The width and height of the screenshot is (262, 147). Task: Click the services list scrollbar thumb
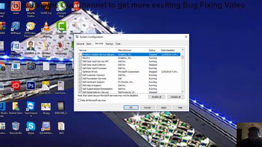(x=183, y=57)
